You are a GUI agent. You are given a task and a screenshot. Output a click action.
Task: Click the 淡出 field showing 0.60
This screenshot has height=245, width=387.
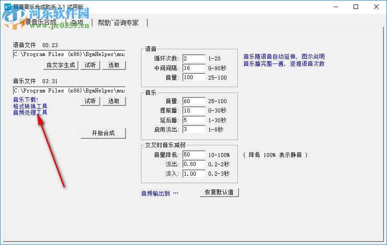(194, 164)
